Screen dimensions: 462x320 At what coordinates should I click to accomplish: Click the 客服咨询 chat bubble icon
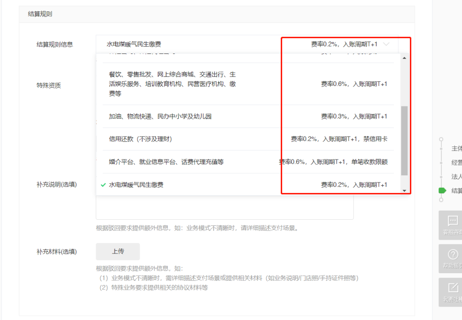[452, 221]
